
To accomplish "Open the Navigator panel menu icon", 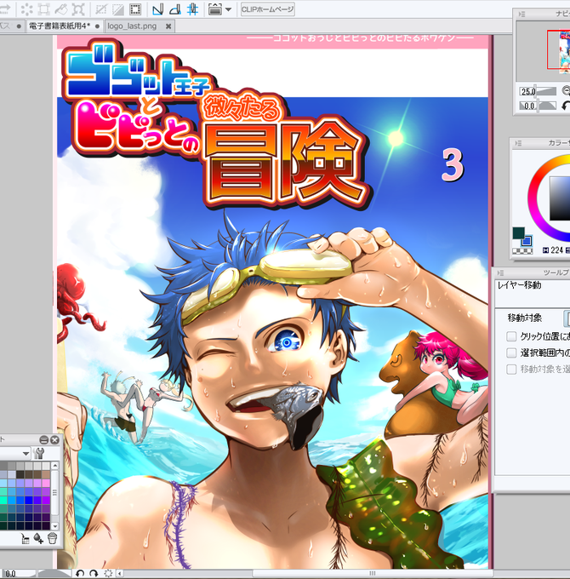I will 522,14.
